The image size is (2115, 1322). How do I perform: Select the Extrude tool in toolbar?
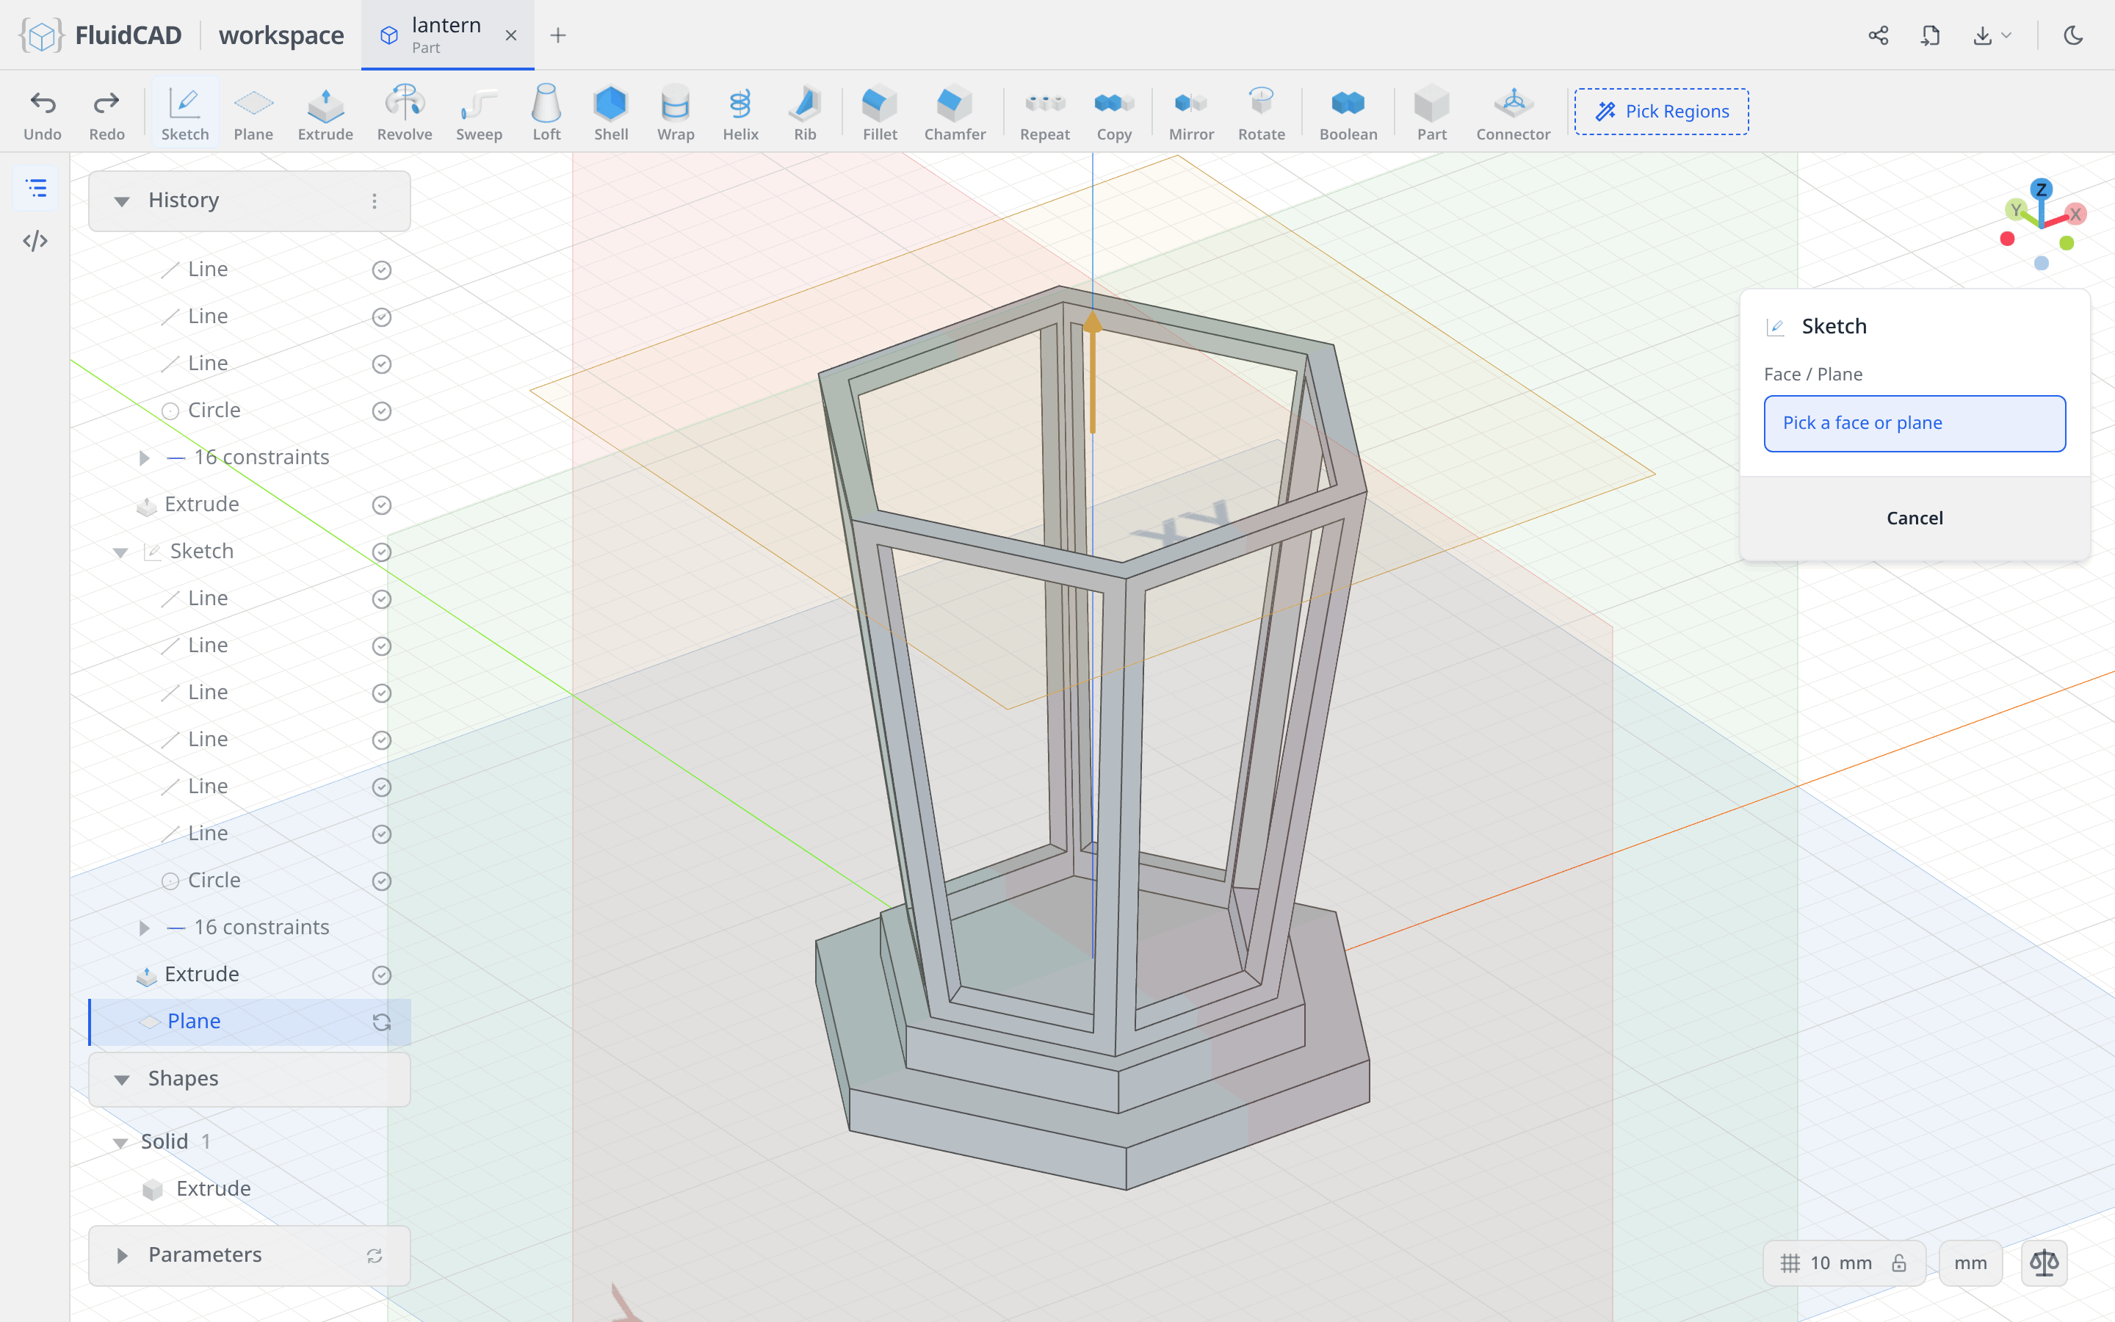(325, 113)
